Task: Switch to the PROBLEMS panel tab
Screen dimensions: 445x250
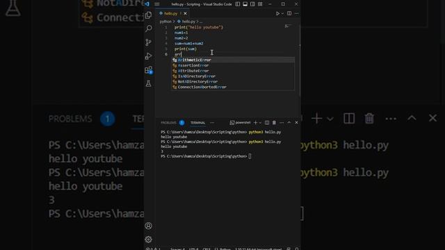Action: pyautogui.click(x=168, y=123)
